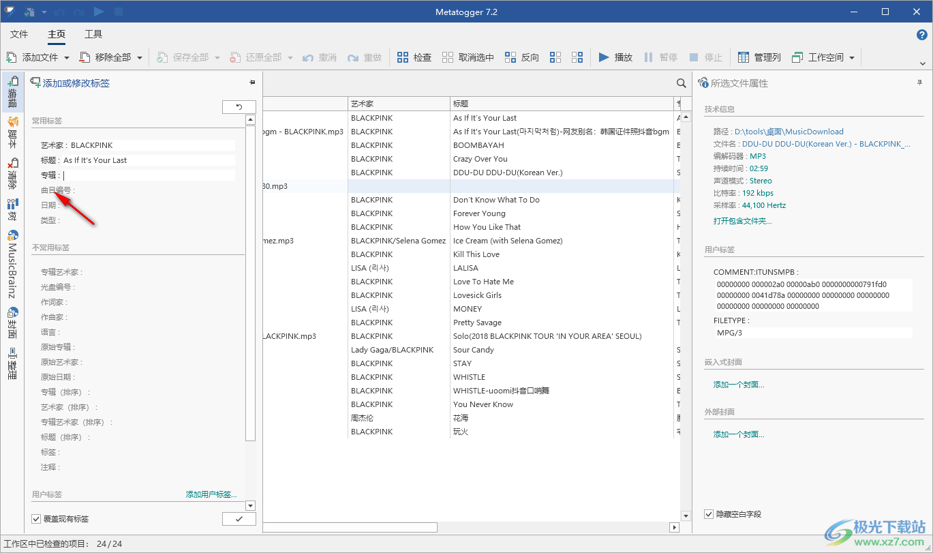Expand the Add files (添加文件) dropdown arrow
This screenshot has width=933, height=553.
(67, 58)
